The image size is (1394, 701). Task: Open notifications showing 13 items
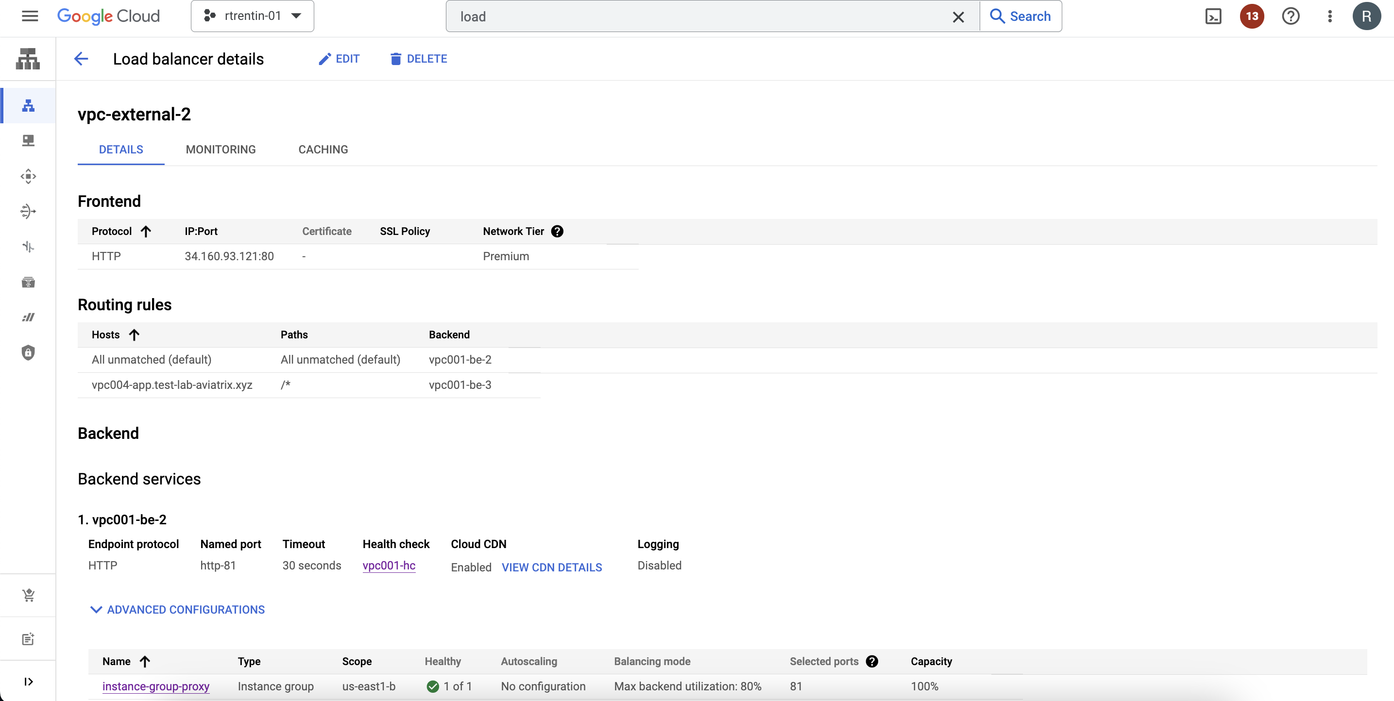(x=1251, y=16)
